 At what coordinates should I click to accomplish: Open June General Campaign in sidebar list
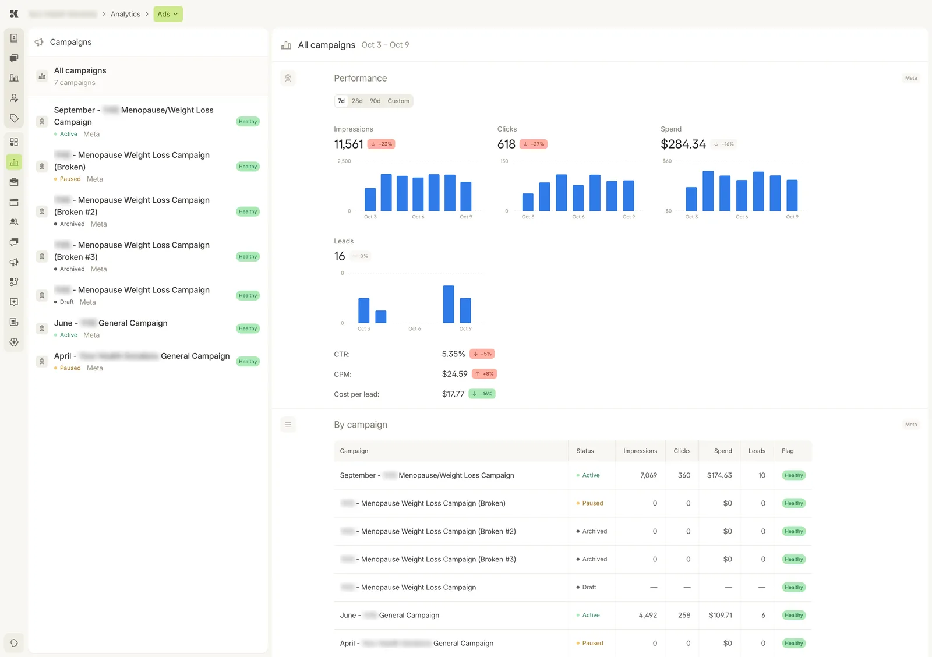click(x=148, y=328)
